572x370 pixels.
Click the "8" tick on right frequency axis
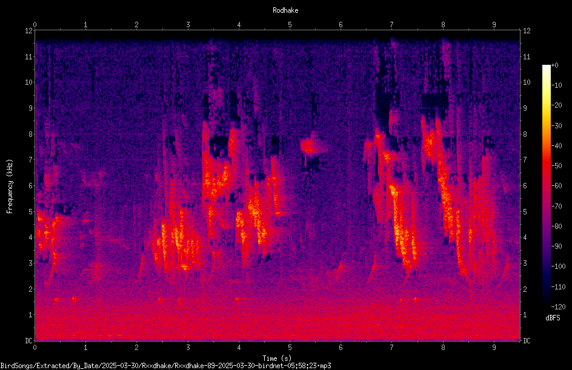pyautogui.click(x=525, y=134)
